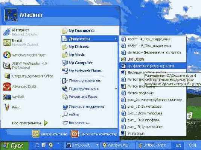Switch to untitled - Paint taskbar window
Screen dimensions: 201x150
coord(153,145)
